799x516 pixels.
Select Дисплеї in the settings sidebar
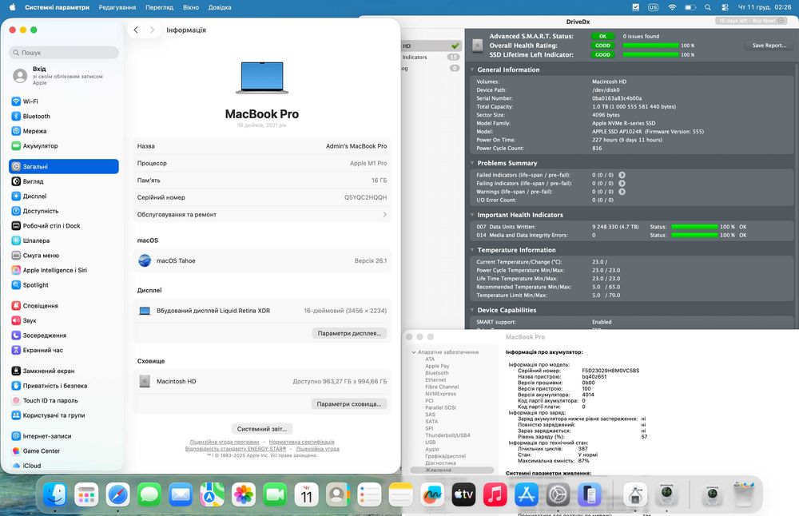click(64, 196)
